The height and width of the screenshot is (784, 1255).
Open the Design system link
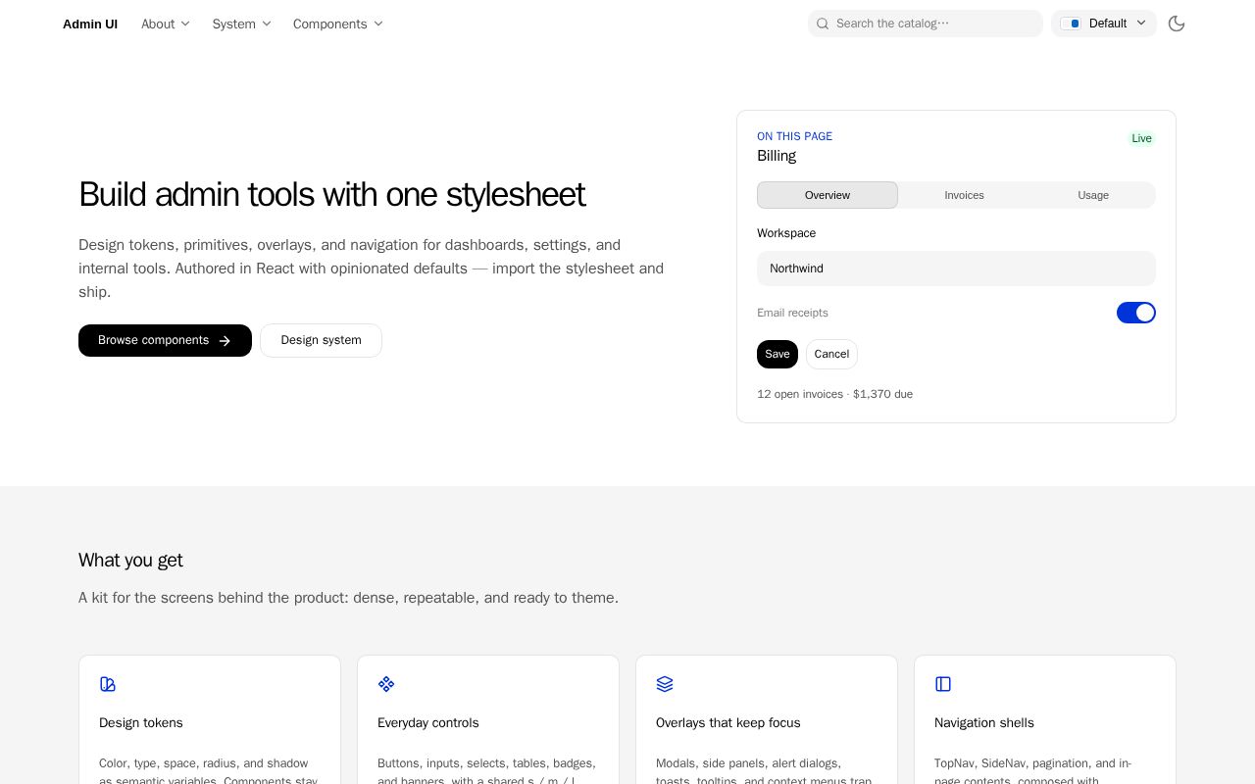[x=321, y=340]
